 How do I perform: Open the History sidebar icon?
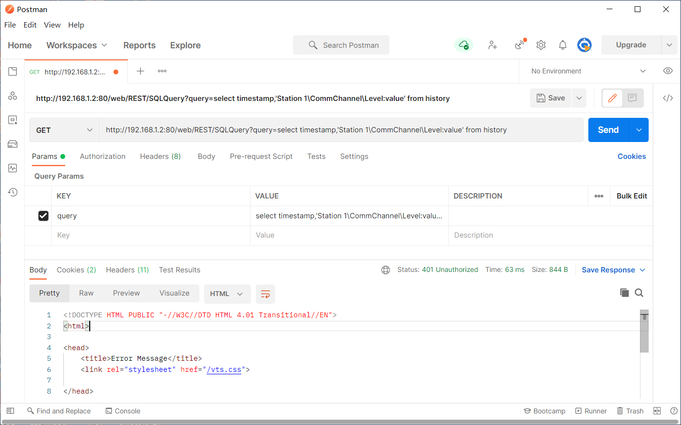click(x=13, y=192)
